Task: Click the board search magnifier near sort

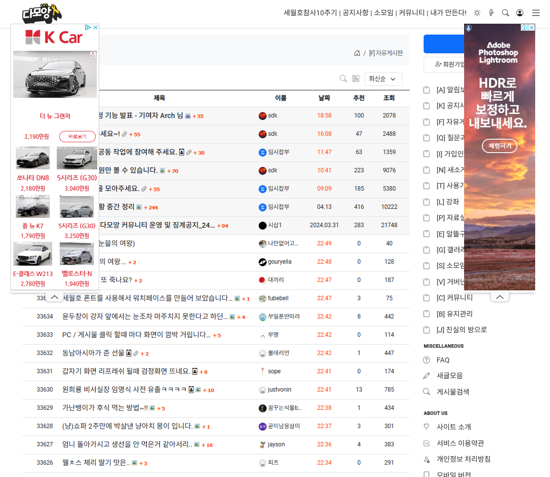Action: (x=343, y=79)
